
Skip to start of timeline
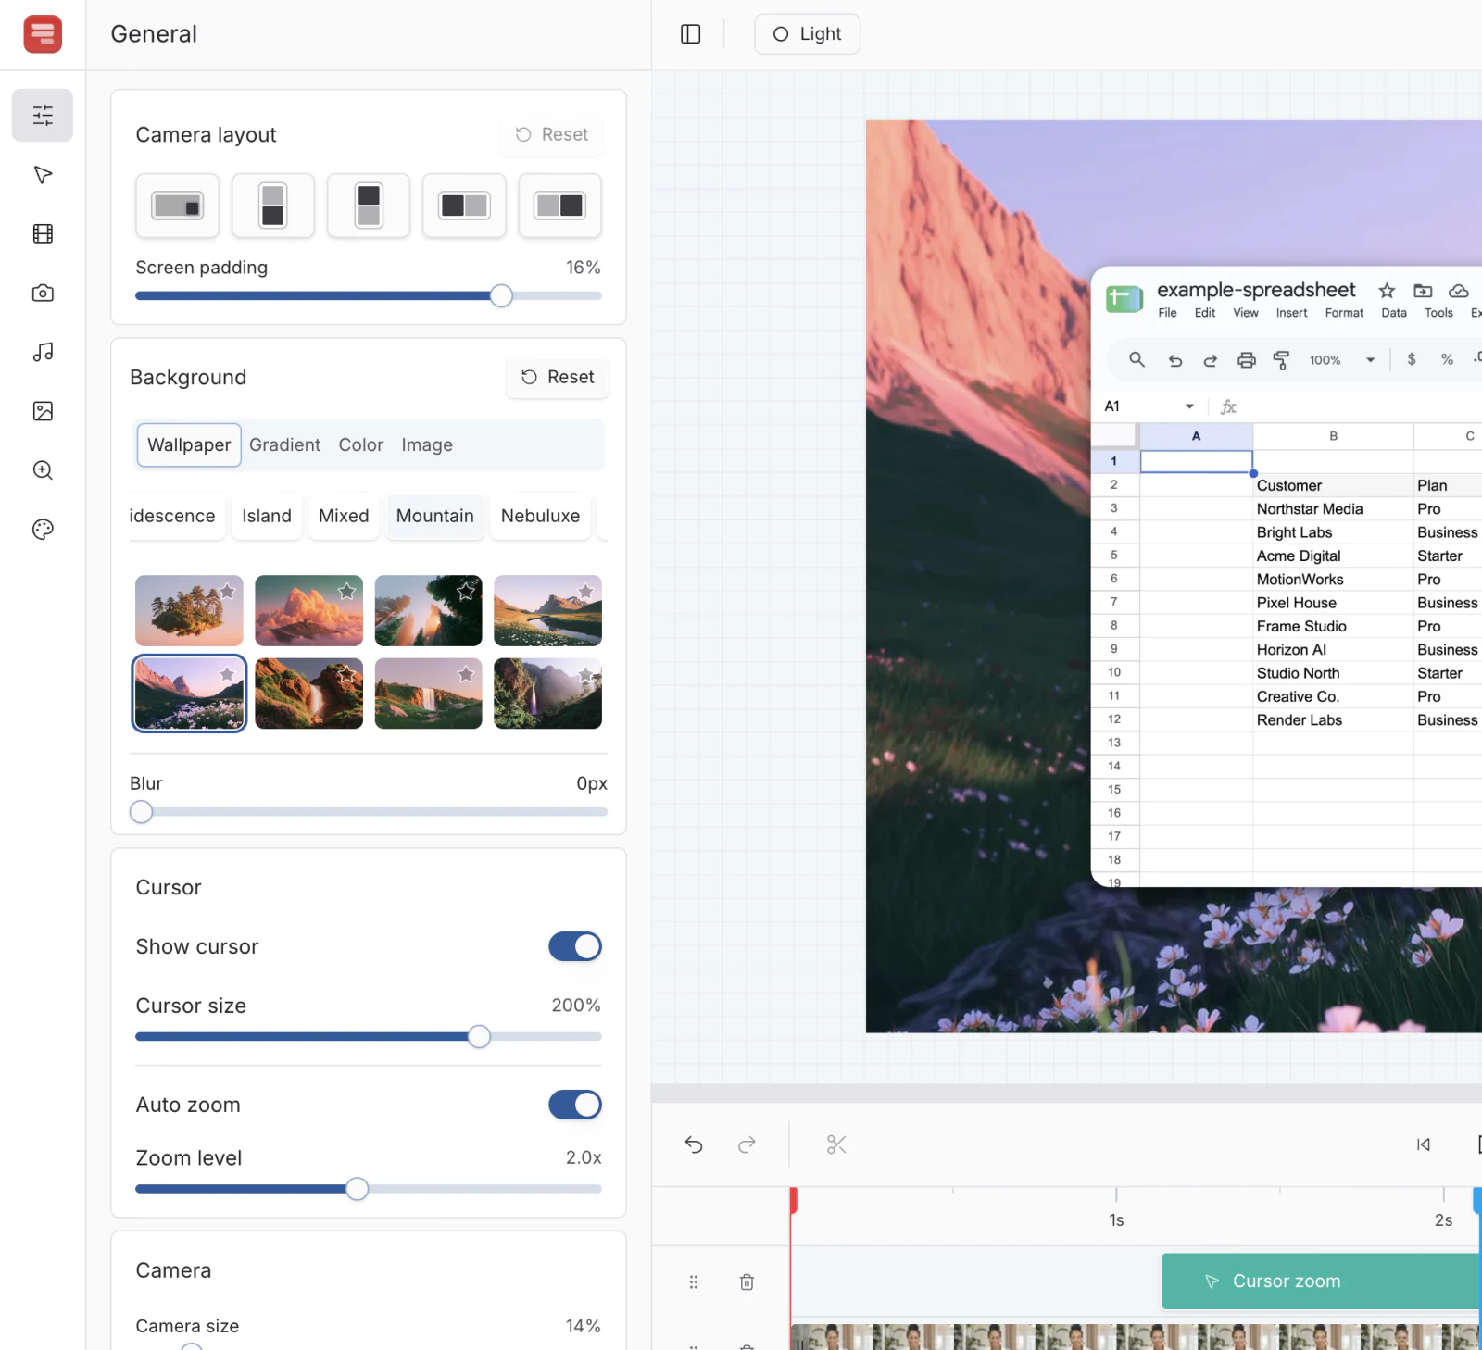coord(1424,1145)
